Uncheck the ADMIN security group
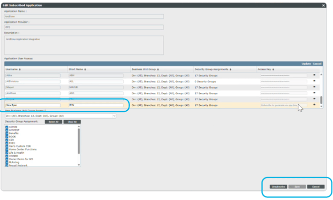Screen dimensions: 333x200 [x=6, y=127]
